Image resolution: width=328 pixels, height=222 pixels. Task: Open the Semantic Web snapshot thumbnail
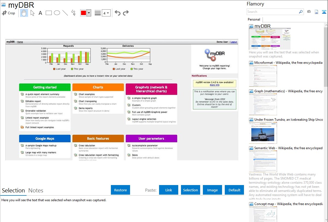(263, 161)
